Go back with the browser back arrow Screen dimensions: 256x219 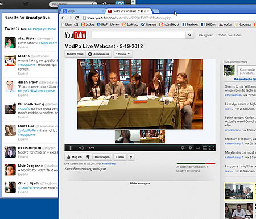tap(63, 18)
